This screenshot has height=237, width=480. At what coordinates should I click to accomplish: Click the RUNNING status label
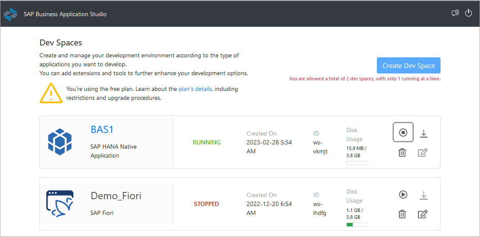point(207,142)
